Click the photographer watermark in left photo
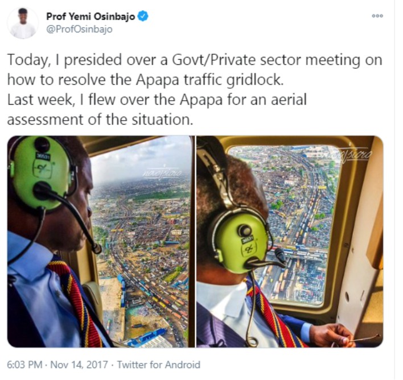 (162, 173)
